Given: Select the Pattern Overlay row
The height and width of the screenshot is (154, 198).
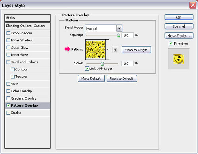Looking at the screenshot, I should coord(28,105).
